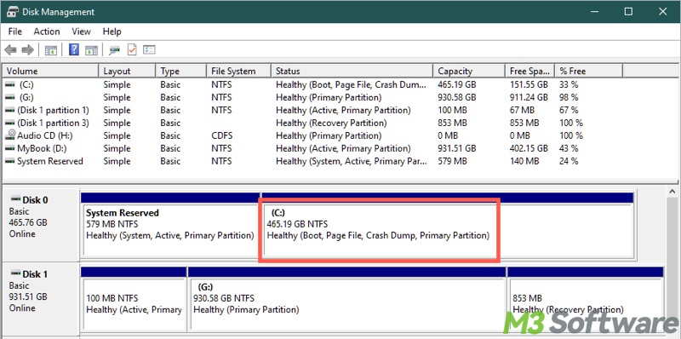Select the Disk 0 label block
The height and width of the screenshot is (339, 681).
tap(41, 225)
